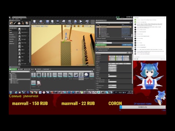The image size is (175, 131).
Task: Toggle the first Details panel checkbox
Action: click(x=109, y=74)
